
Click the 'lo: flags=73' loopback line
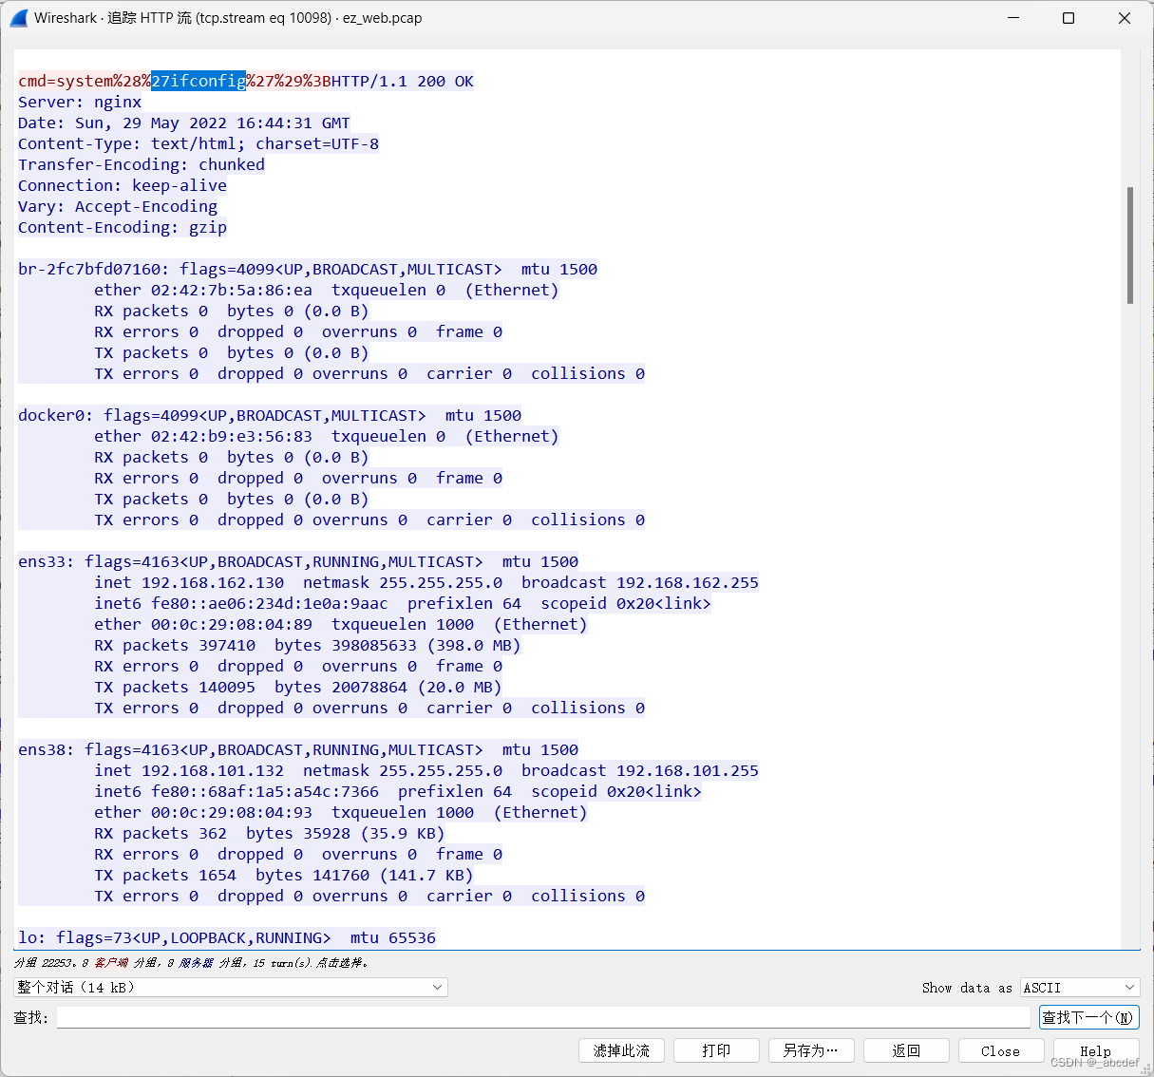click(x=227, y=937)
